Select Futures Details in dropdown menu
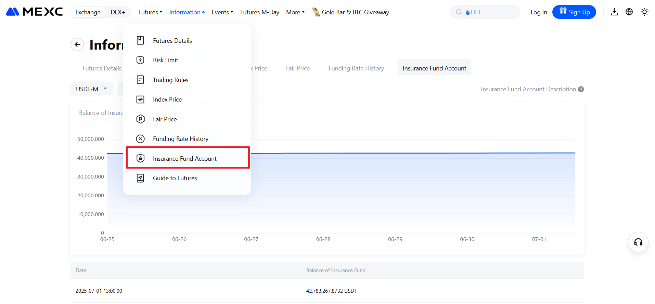The height and width of the screenshot is (304, 655). pos(172,41)
